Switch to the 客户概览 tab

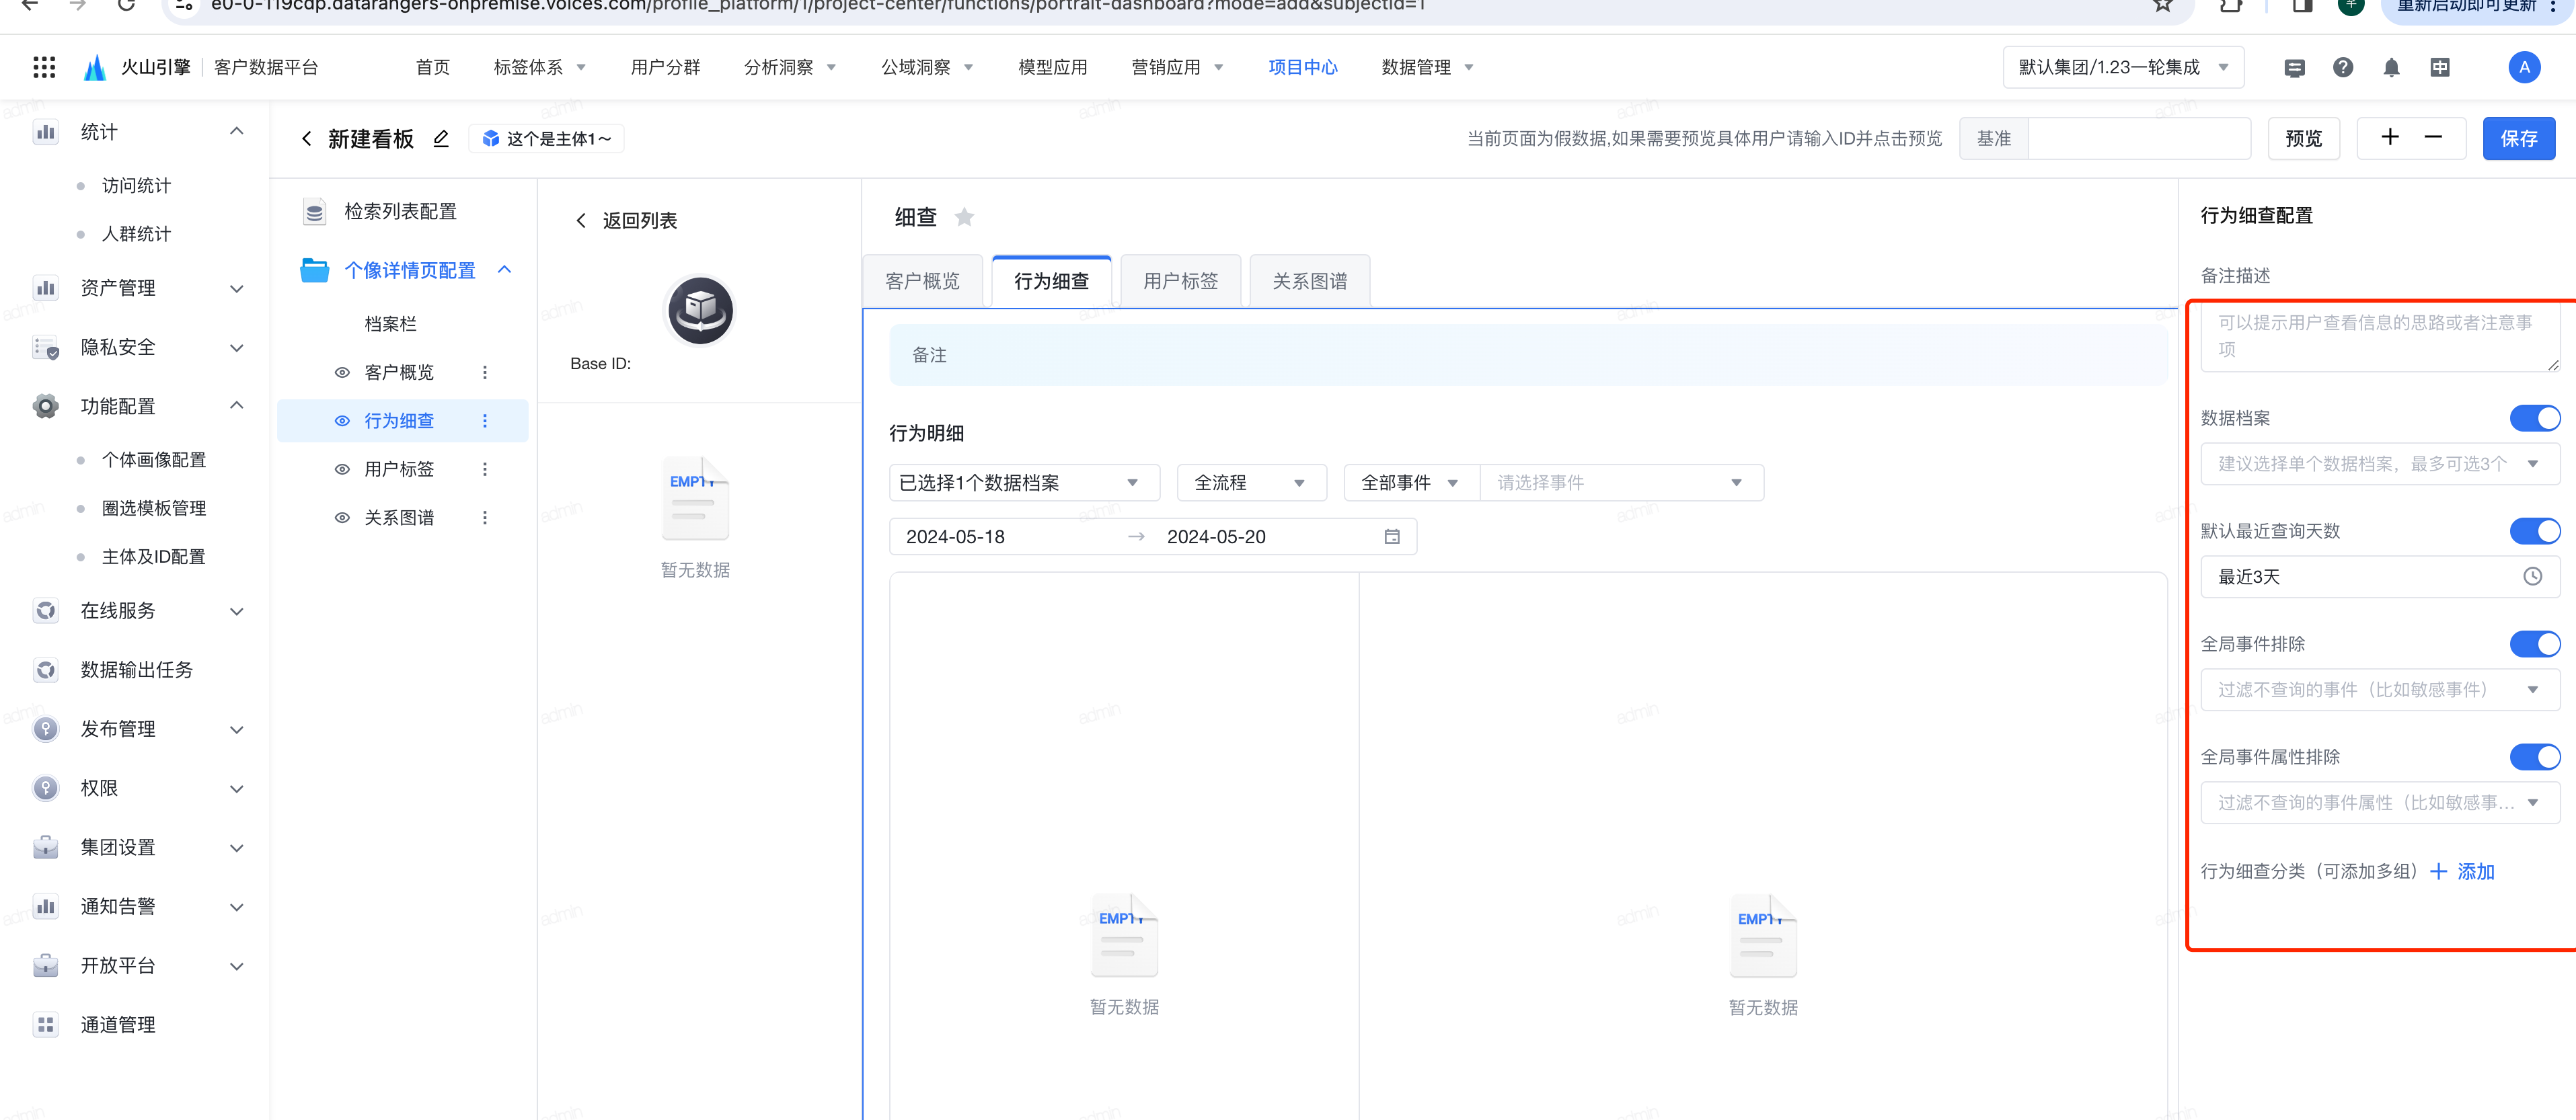pyautogui.click(x=922, y=282)
